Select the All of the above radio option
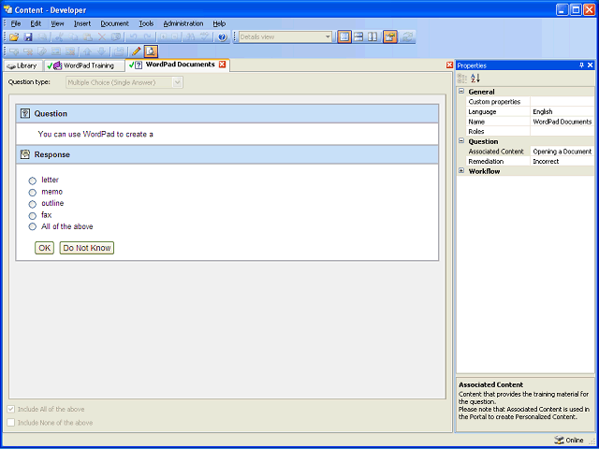 point(33,226)
